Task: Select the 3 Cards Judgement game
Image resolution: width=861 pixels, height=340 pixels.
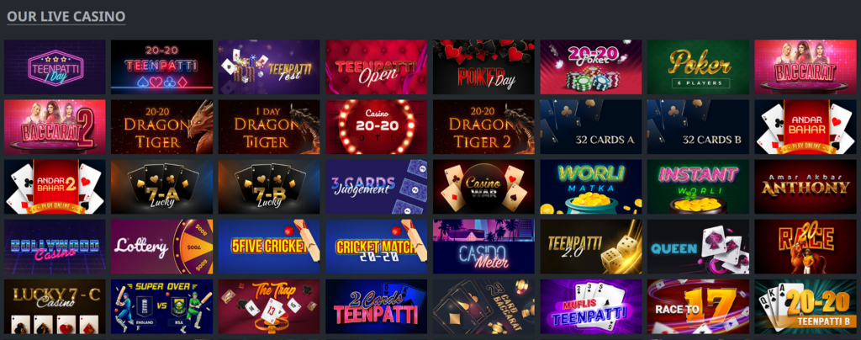Action: click(376, 187)
